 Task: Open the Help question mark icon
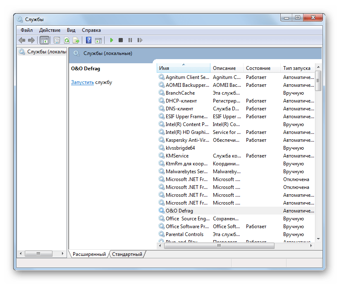tap(88, 40)
